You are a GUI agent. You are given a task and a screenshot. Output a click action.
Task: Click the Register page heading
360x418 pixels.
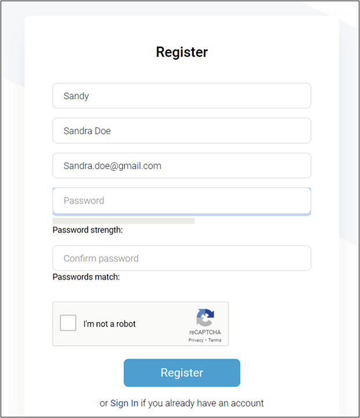coord(182,52)
